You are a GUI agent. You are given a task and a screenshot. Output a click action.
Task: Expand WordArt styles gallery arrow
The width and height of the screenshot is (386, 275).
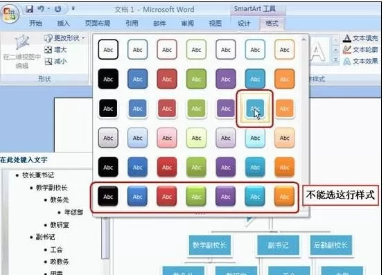pyautogui.click(x=335, y=60)
